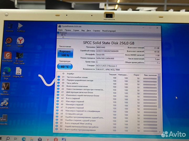Open the keyboard test desktop shortcut
Screen dimensions: 189x141
pos(4,120)
